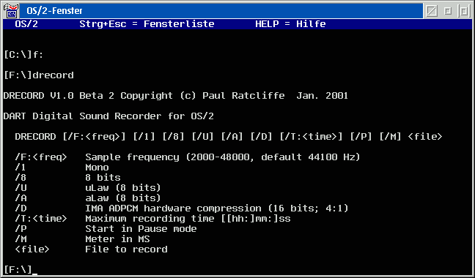Maximize the OS/2-Fenster window
Viewport: 475px width, 278px height.
[x=464, y=11]
